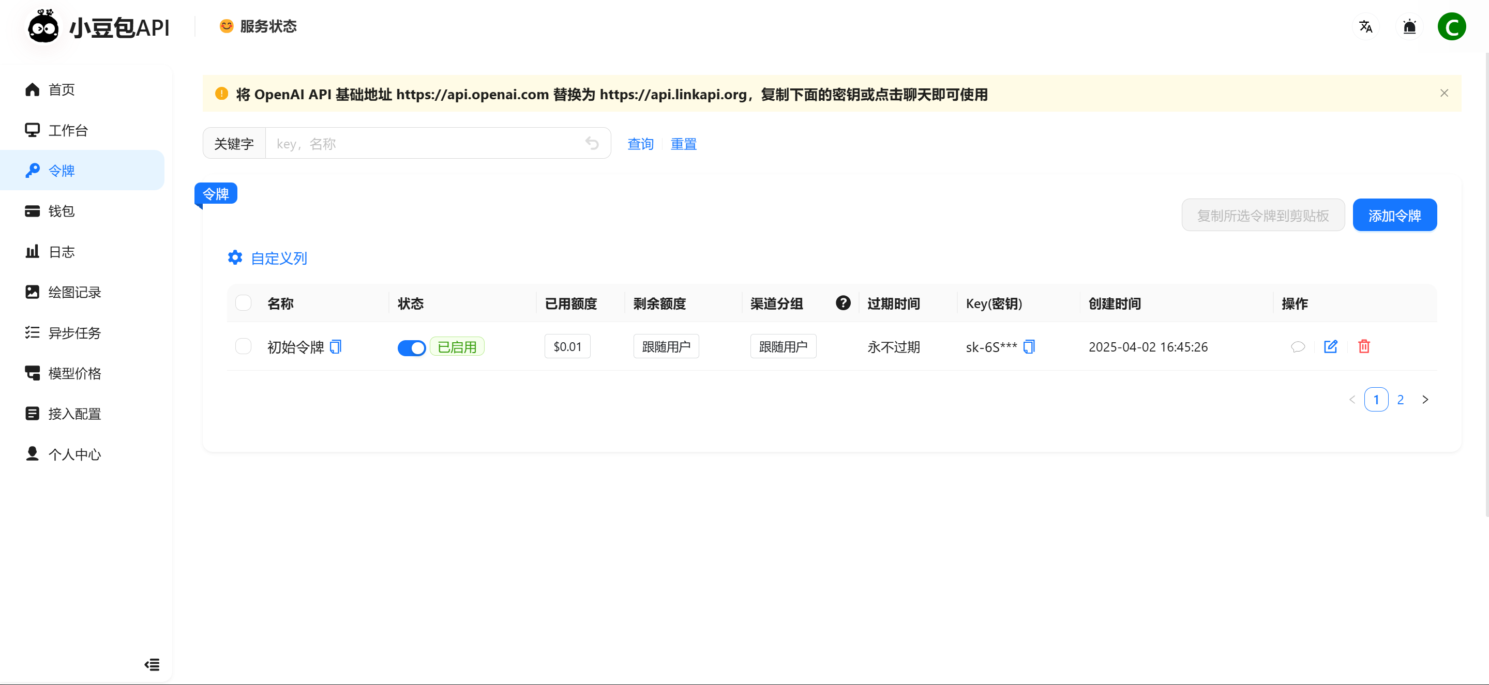The width and height of the screenshot is (1489, 685).
Task: Open chat bubble icon in the 操作 column
Action: point(1298,346)
